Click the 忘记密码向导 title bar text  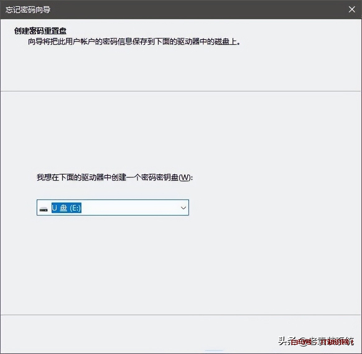coord(27,10)
